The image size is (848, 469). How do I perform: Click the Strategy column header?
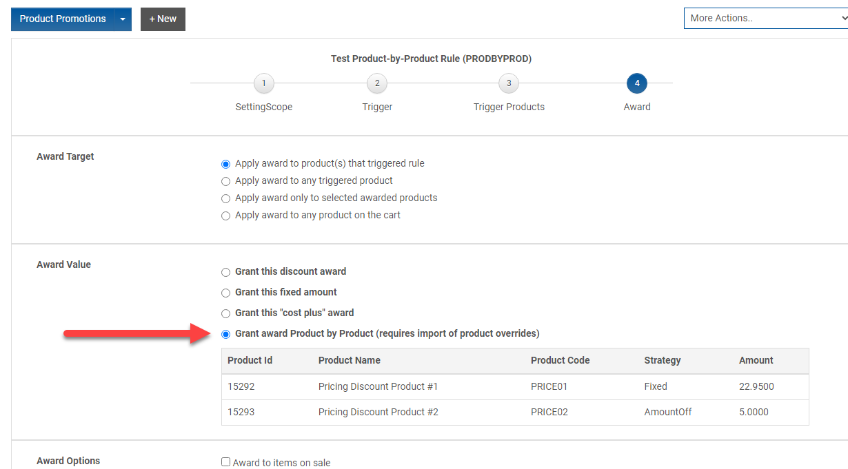pos(663,360)
